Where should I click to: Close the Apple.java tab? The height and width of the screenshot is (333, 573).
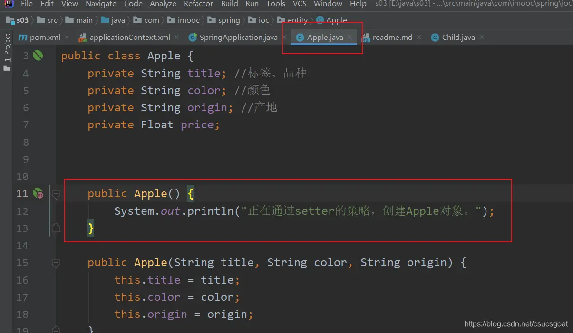[x=350, y=38]
